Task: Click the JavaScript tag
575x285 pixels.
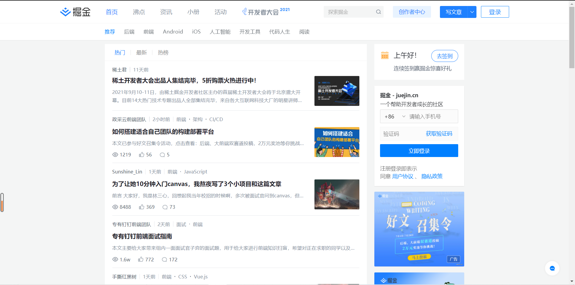Action: tap(196, 172)
